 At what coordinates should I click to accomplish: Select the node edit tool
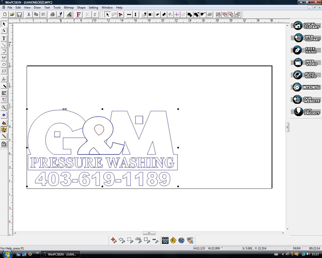[4, 31]
